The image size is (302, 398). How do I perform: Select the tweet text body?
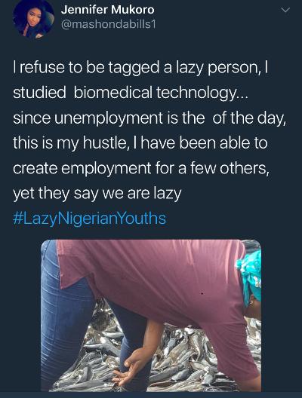pos(150,143)
